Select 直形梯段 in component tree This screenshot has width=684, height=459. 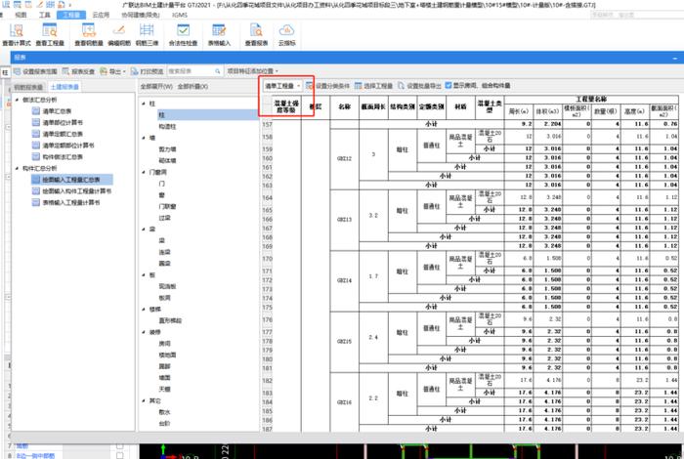pos(170,320)
